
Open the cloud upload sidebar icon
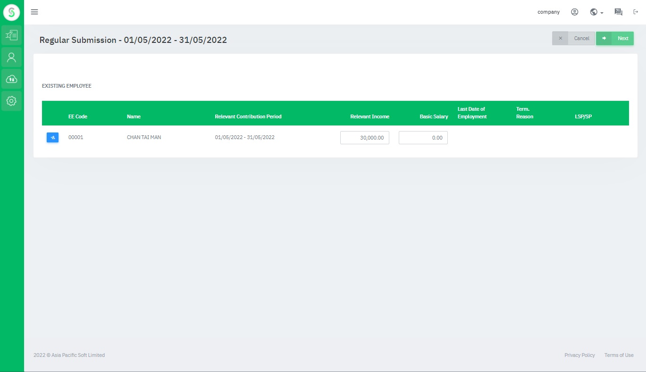pos(12,79)
